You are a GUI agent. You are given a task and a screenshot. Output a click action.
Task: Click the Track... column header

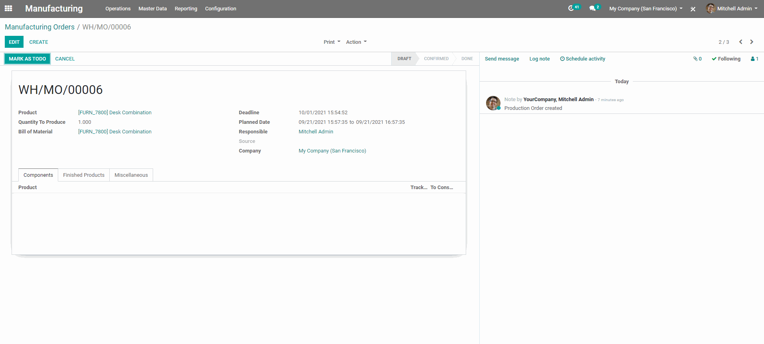419,187
